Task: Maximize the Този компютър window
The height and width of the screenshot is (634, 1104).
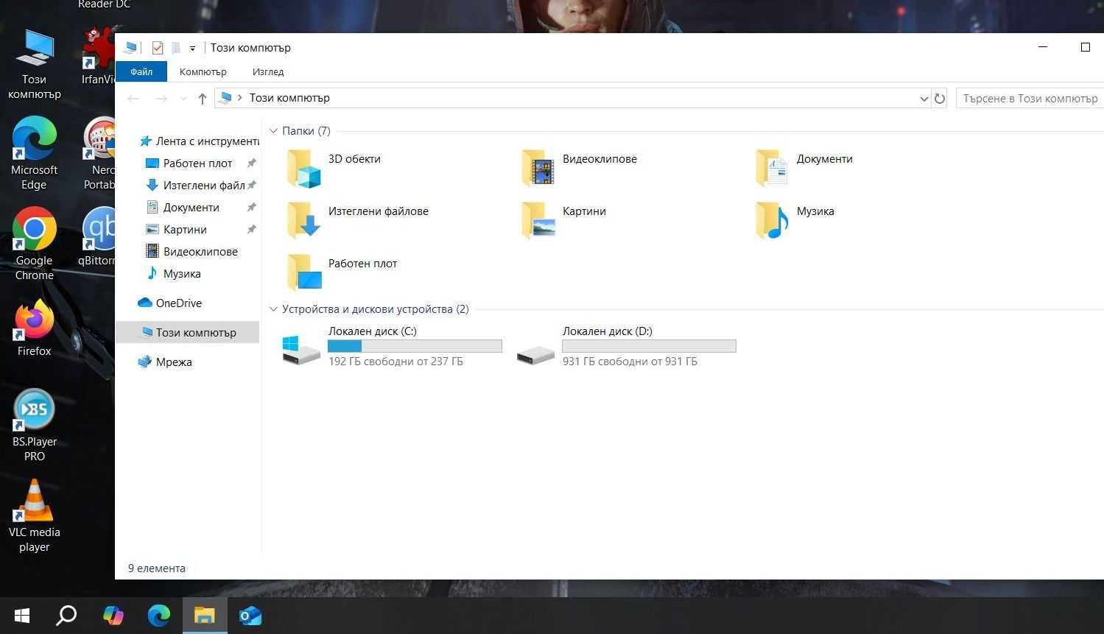Action: tap(1085, 47)
